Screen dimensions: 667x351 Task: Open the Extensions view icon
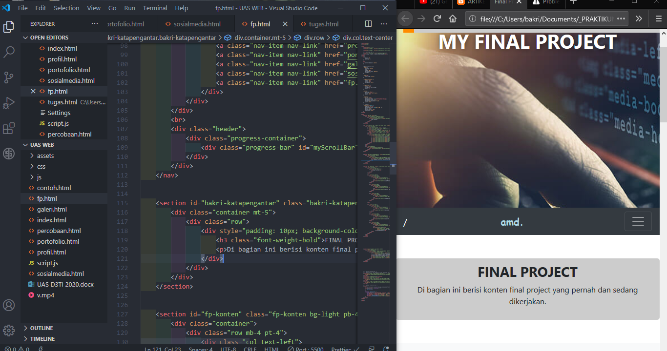click(9, 129)
